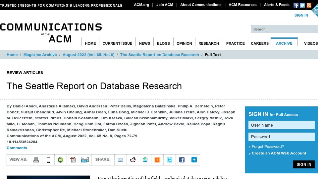Open Alerts & Feeds link

277,5
